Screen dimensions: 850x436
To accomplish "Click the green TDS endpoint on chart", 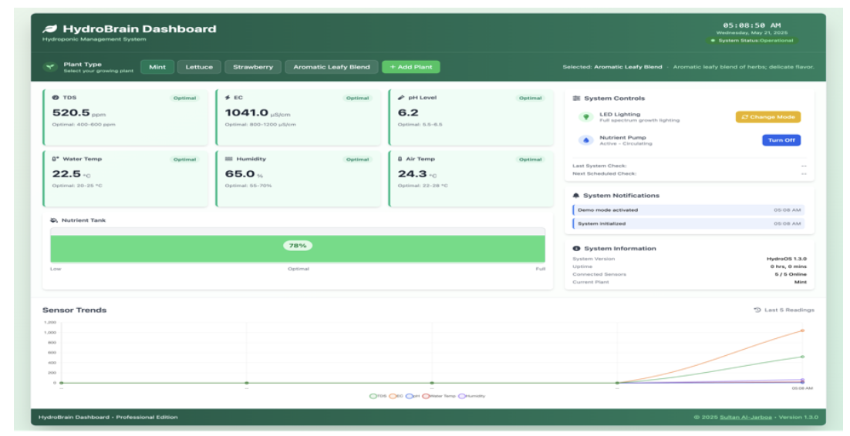I will click(802, 357).
